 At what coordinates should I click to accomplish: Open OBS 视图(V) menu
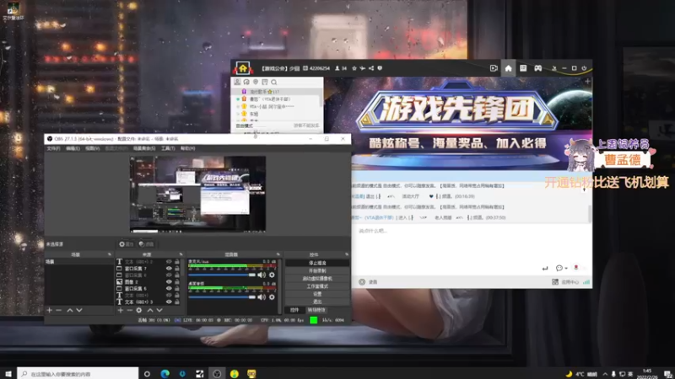[92, 148]
